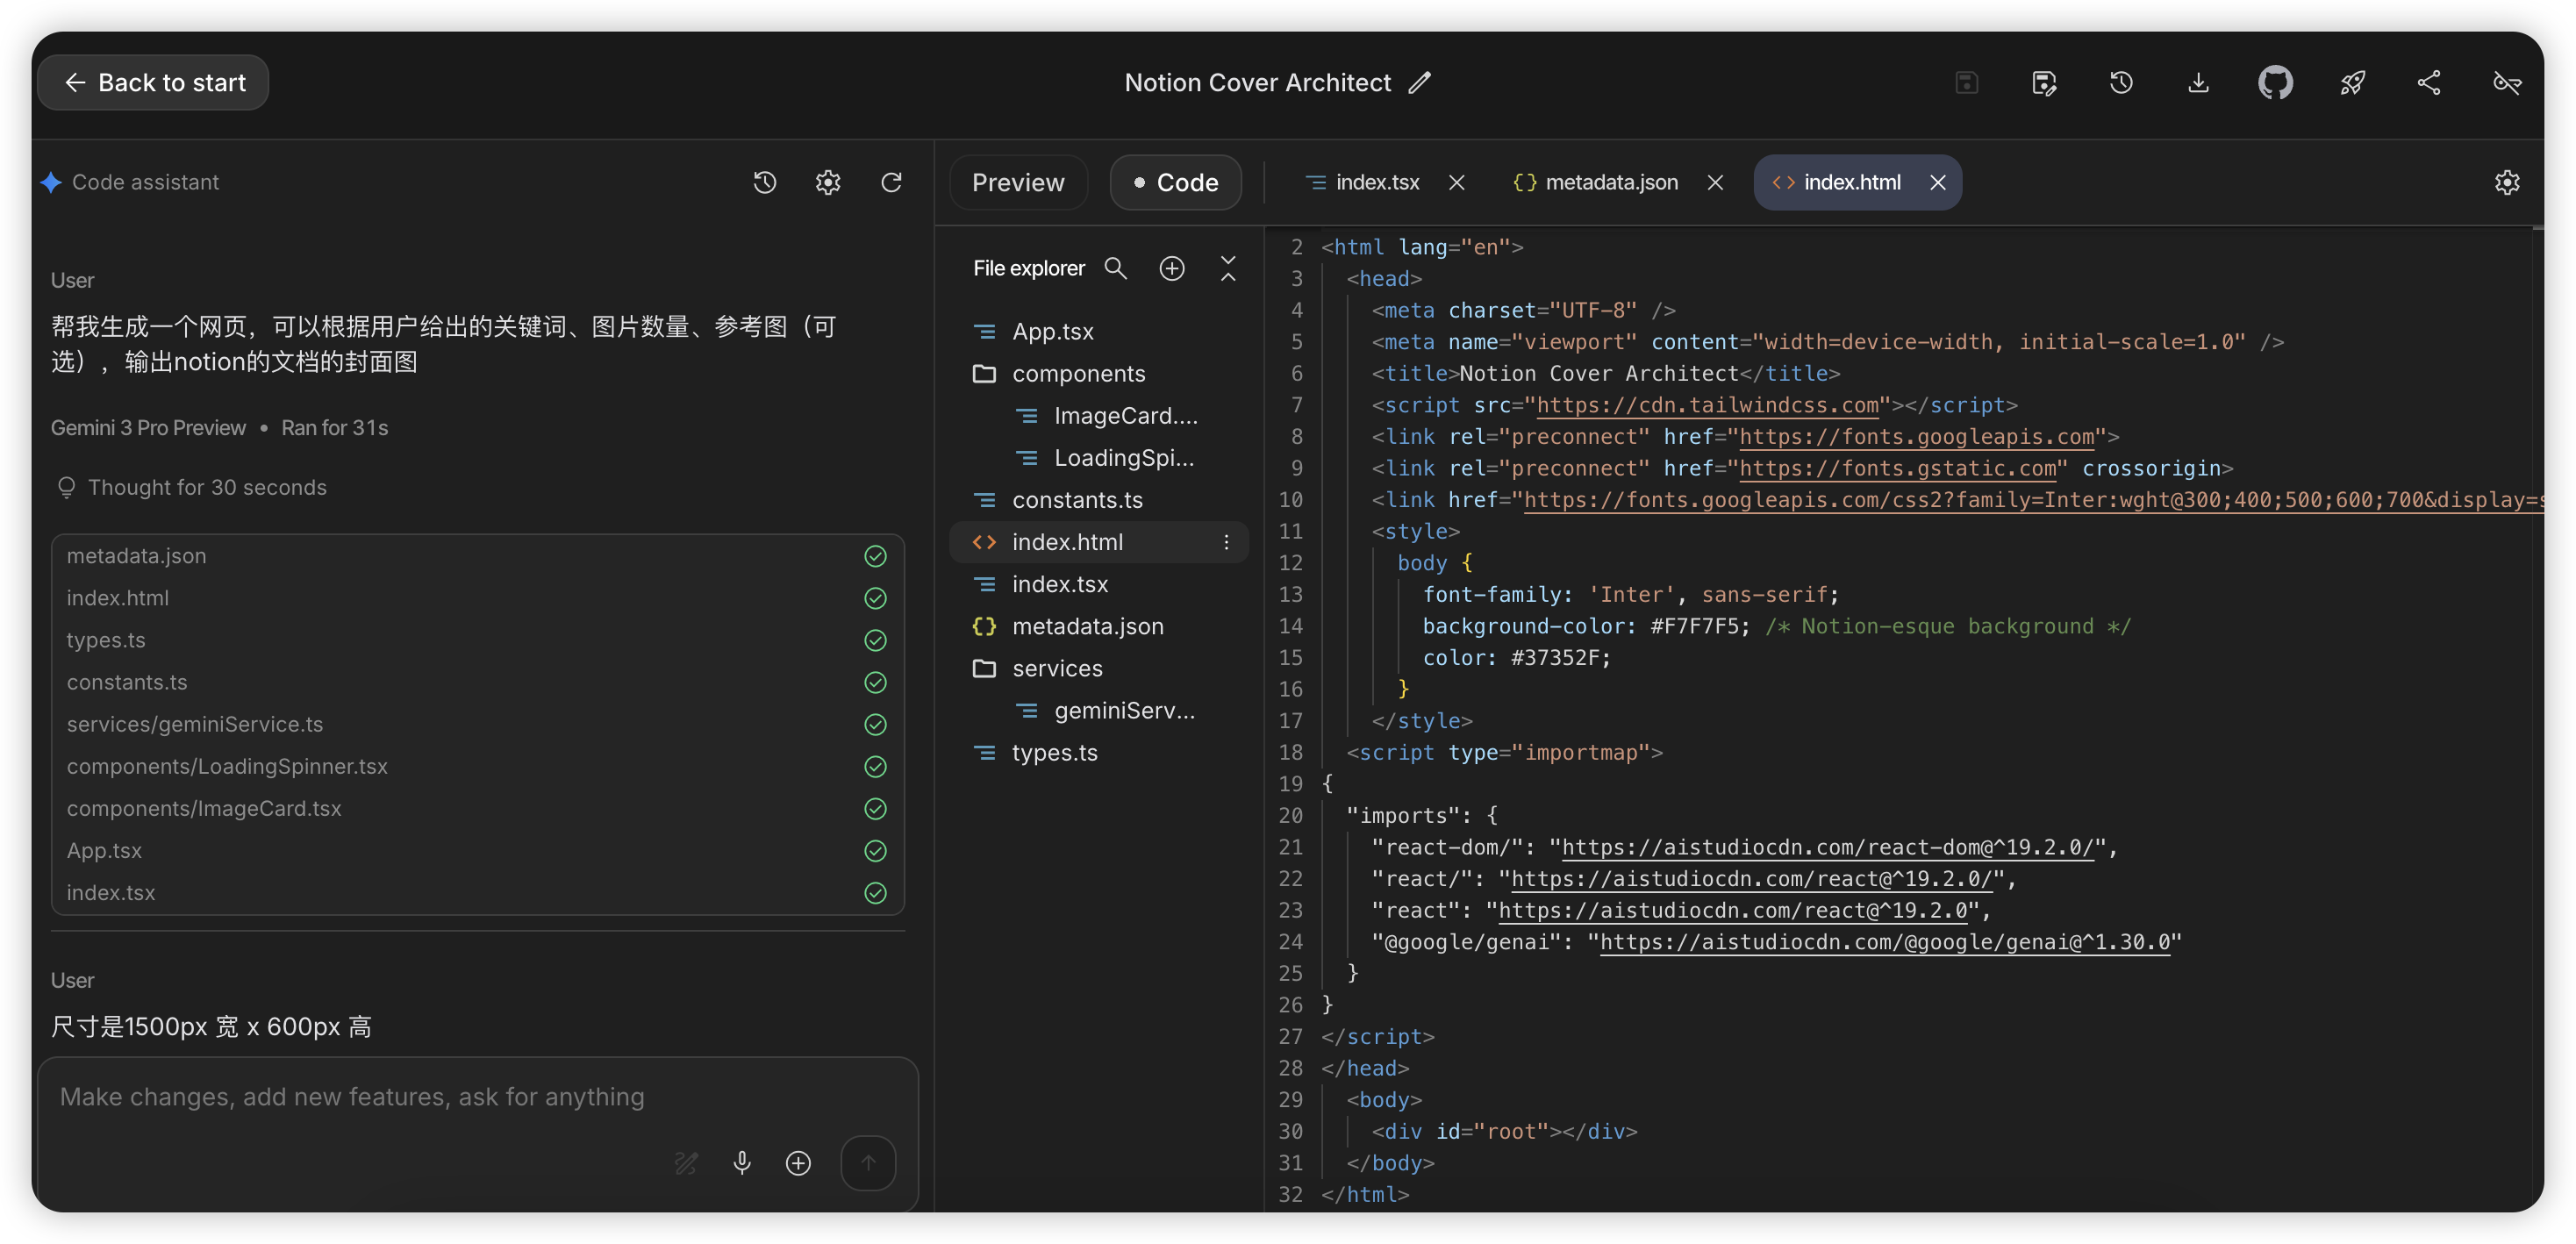Click the microphone icon in prompt box

[x=741, y=1162]
